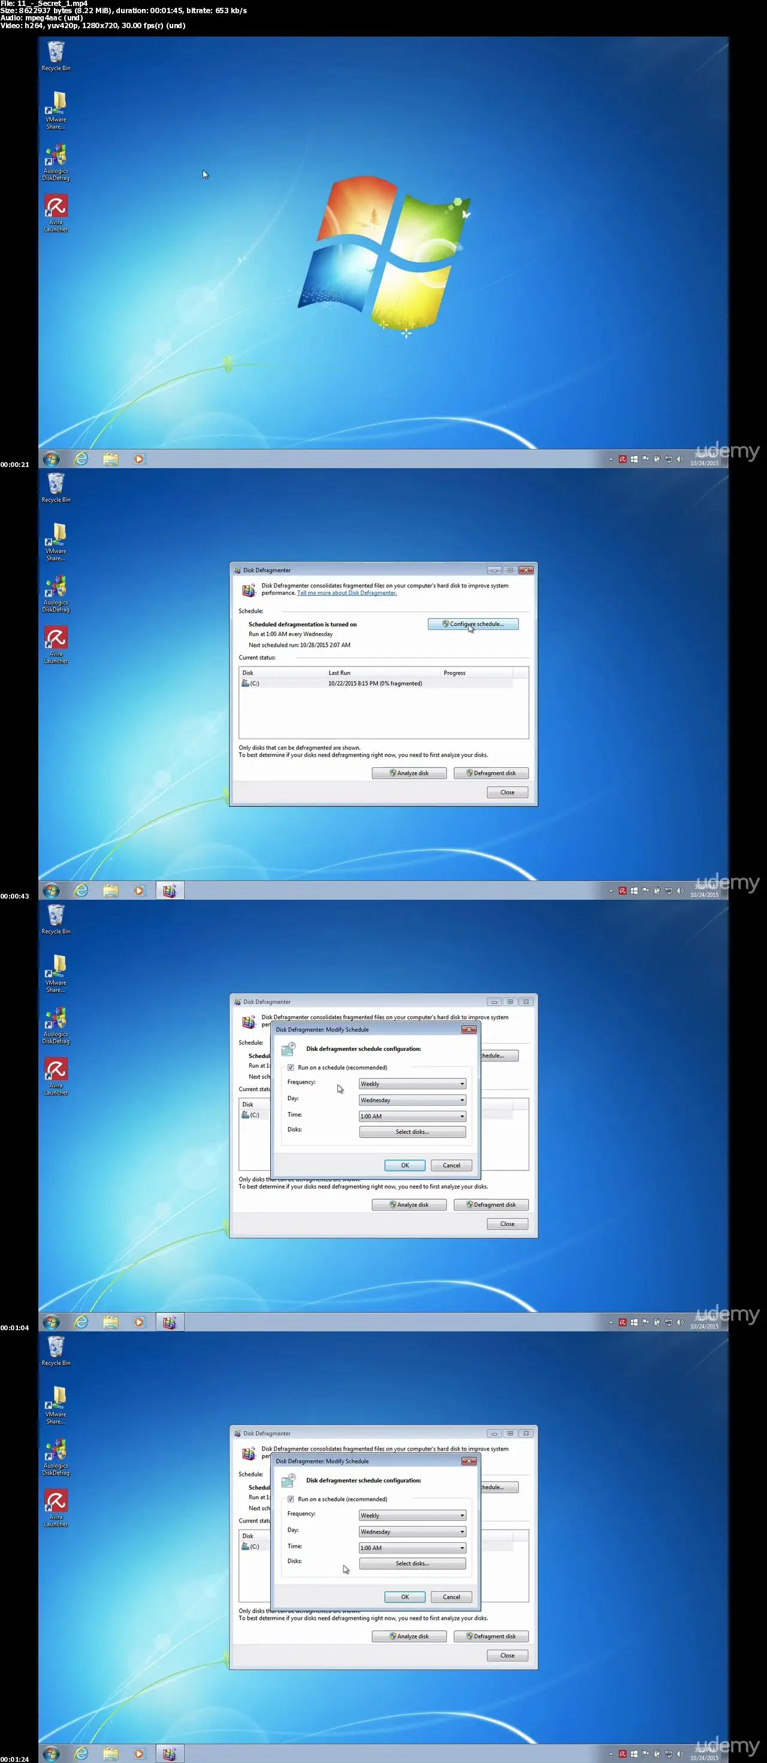Viewport: 767px width, 1763px height.
Task: Launch Auslogics DiskDefrag in the 00:00:21 frame
Action: [55, 162]
